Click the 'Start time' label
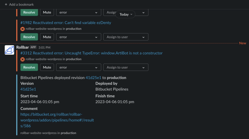249x139 pixels. [x=29, y=96]
